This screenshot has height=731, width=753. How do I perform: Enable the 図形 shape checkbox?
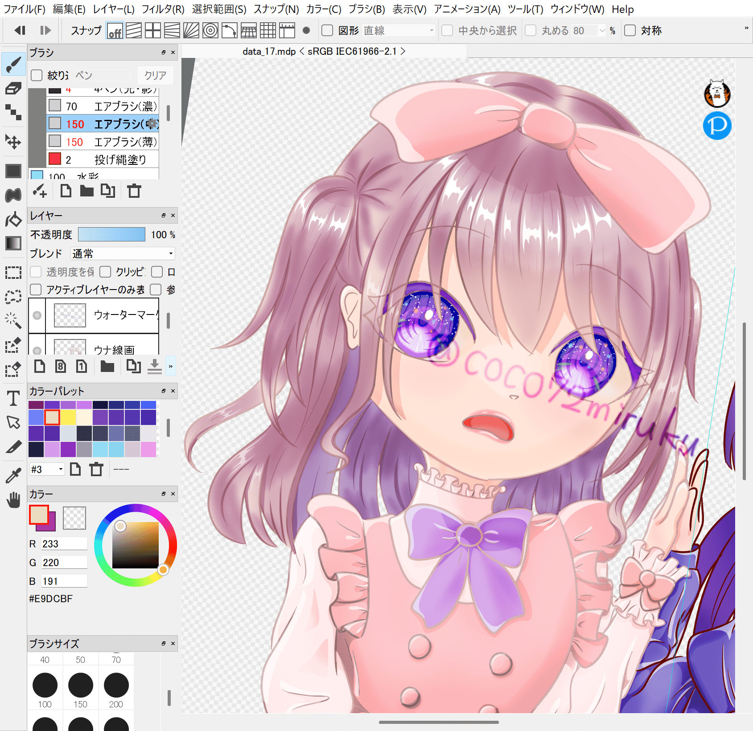[327, 30]
